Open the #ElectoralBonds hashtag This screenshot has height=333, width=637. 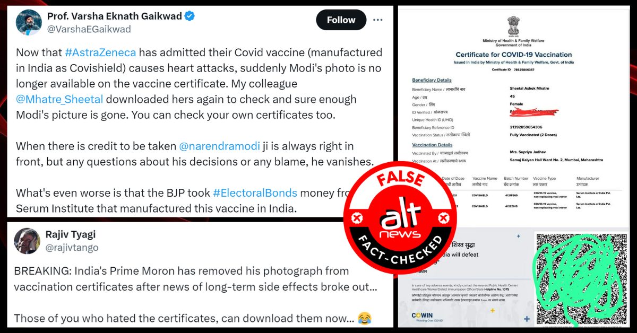255,192
